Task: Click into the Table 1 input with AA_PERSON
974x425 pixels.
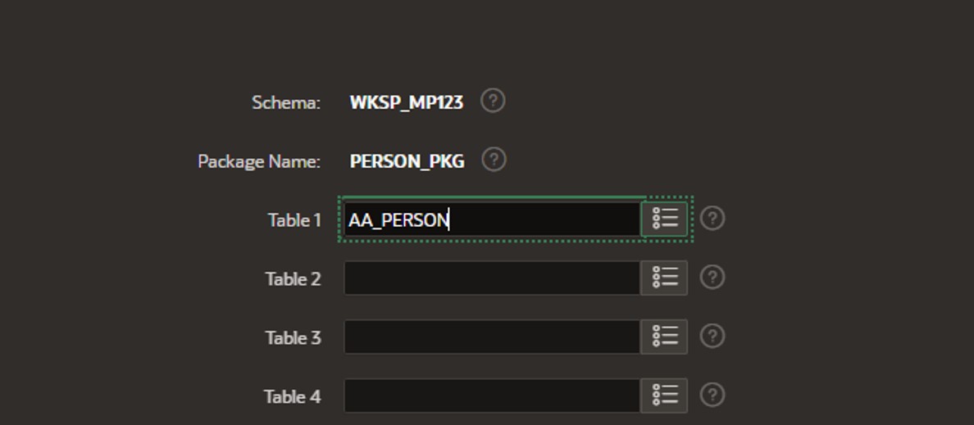Action: [492, 219]
